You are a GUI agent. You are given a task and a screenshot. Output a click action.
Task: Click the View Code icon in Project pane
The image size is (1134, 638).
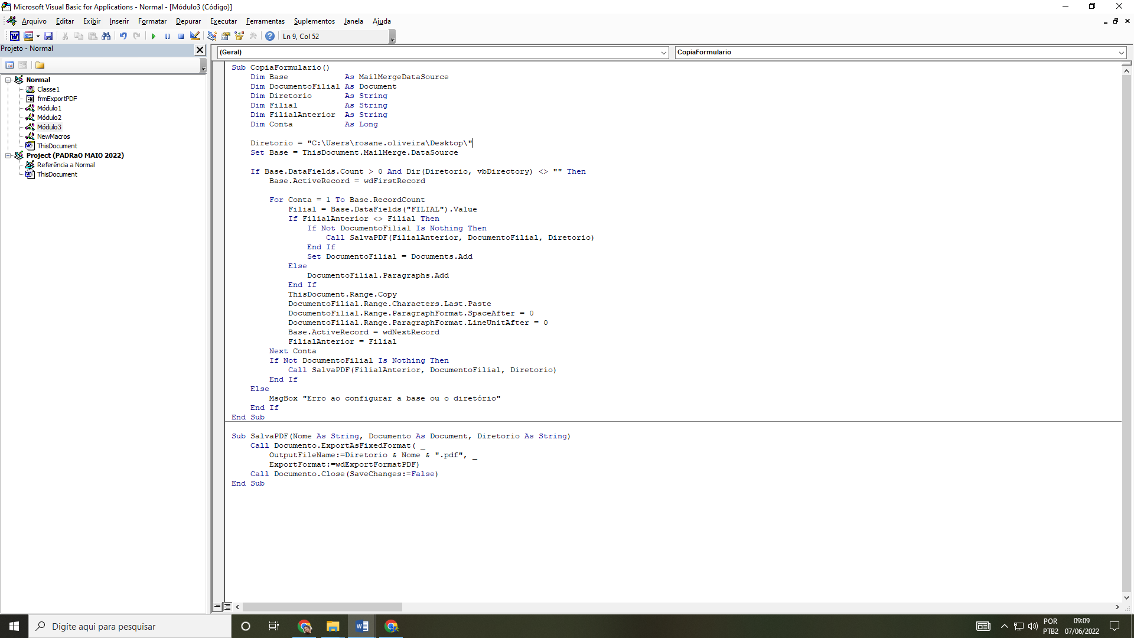click(9, 65)
